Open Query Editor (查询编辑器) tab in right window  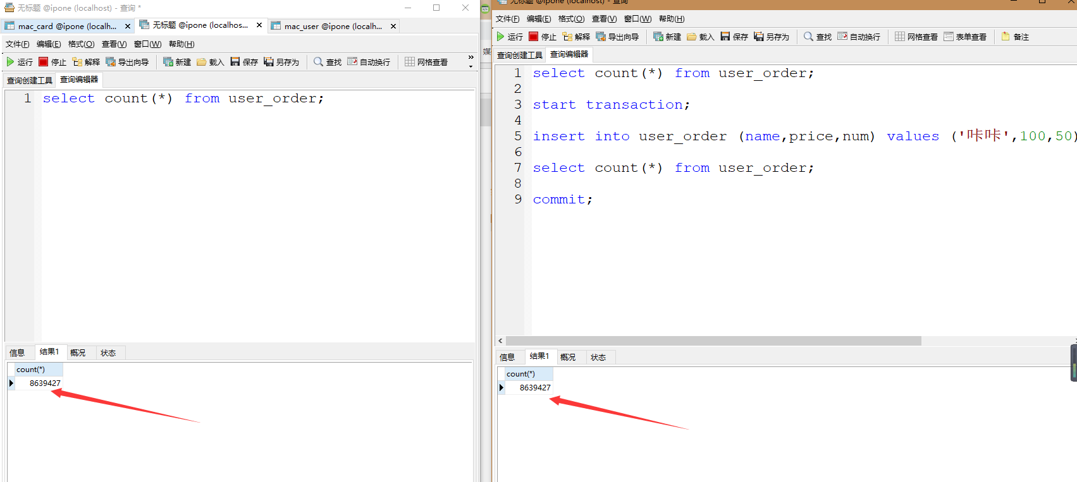pos(569,54)
